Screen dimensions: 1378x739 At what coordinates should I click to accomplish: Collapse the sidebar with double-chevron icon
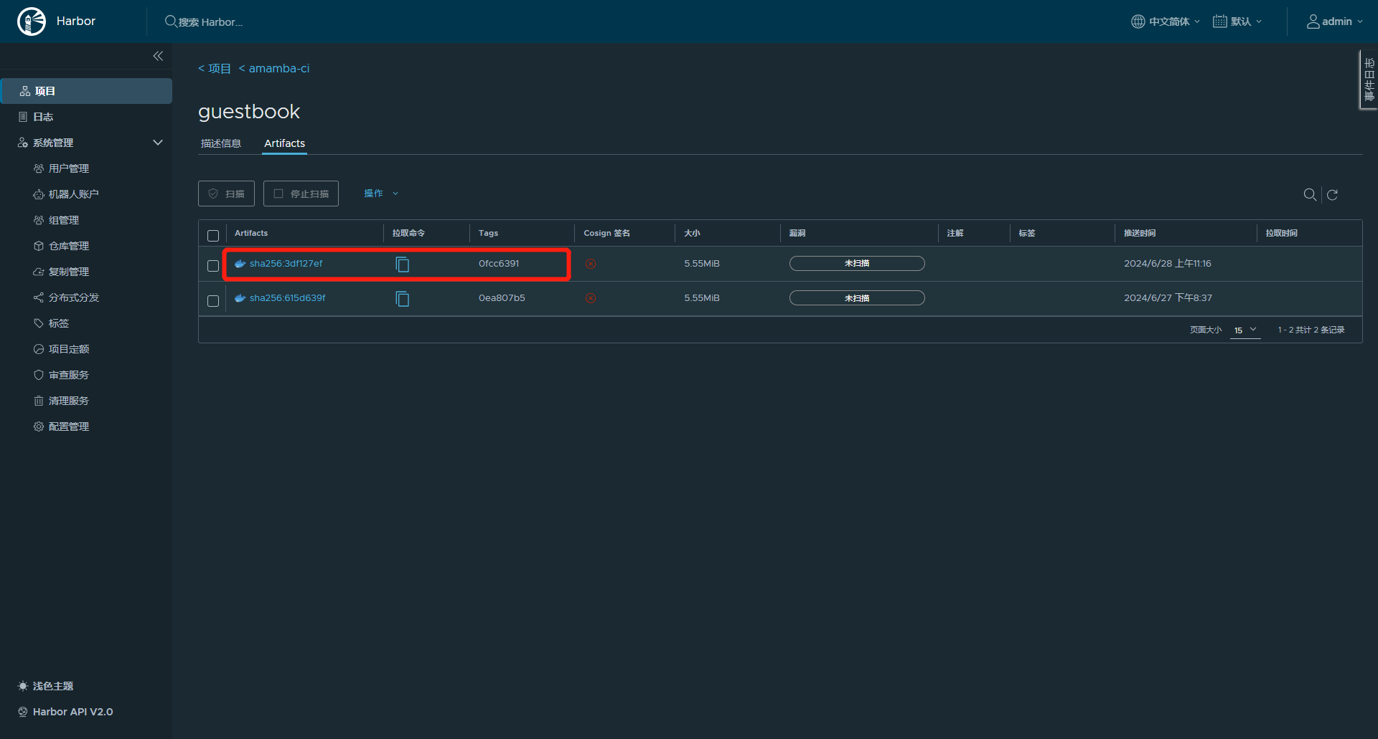point(158,56)
